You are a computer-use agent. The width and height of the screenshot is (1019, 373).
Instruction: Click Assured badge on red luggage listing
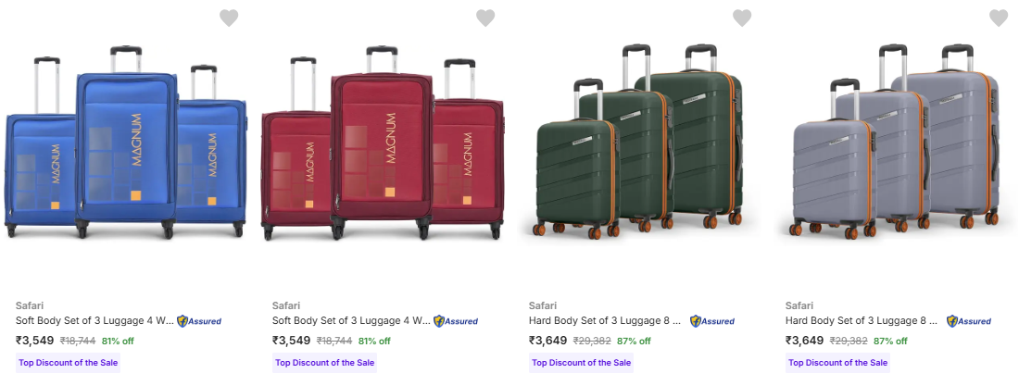(x=456, y=321)
